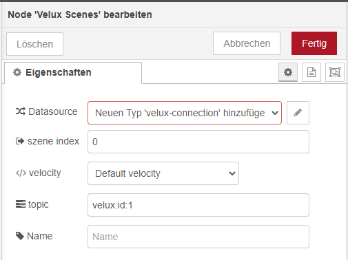Focus the szene index input field
348x260 pixels.
(x=198, y=142)
